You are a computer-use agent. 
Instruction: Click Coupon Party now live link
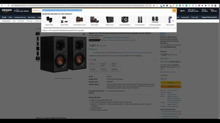coord(209,17)
